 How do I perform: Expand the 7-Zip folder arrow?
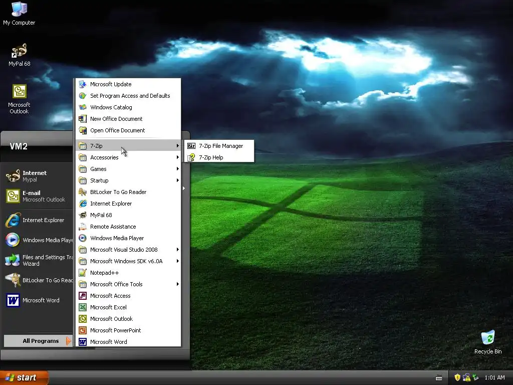tap(178, 146)
